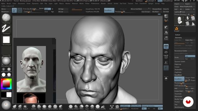Expand the Dynamic Subdiv section
The height and width of the screenshot is (111, 198).
point(180,62)
